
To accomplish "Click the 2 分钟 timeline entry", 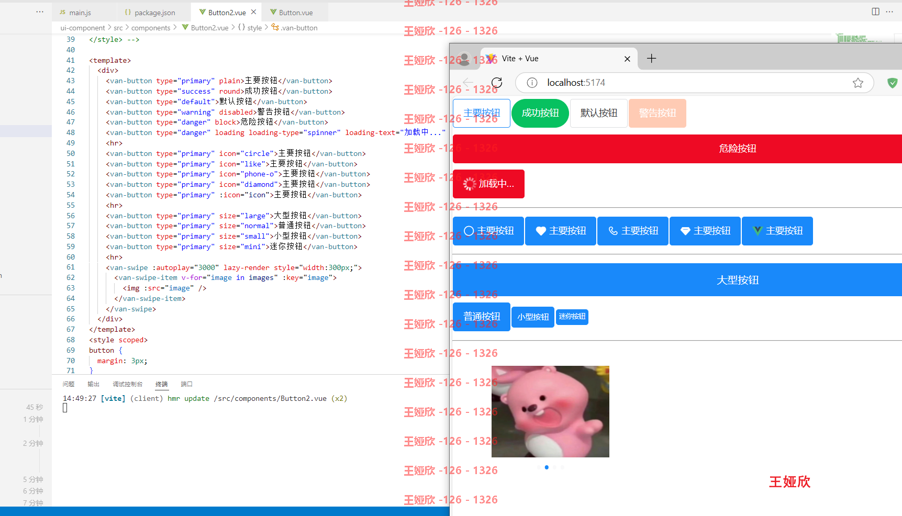I will (x=33, y=443).
